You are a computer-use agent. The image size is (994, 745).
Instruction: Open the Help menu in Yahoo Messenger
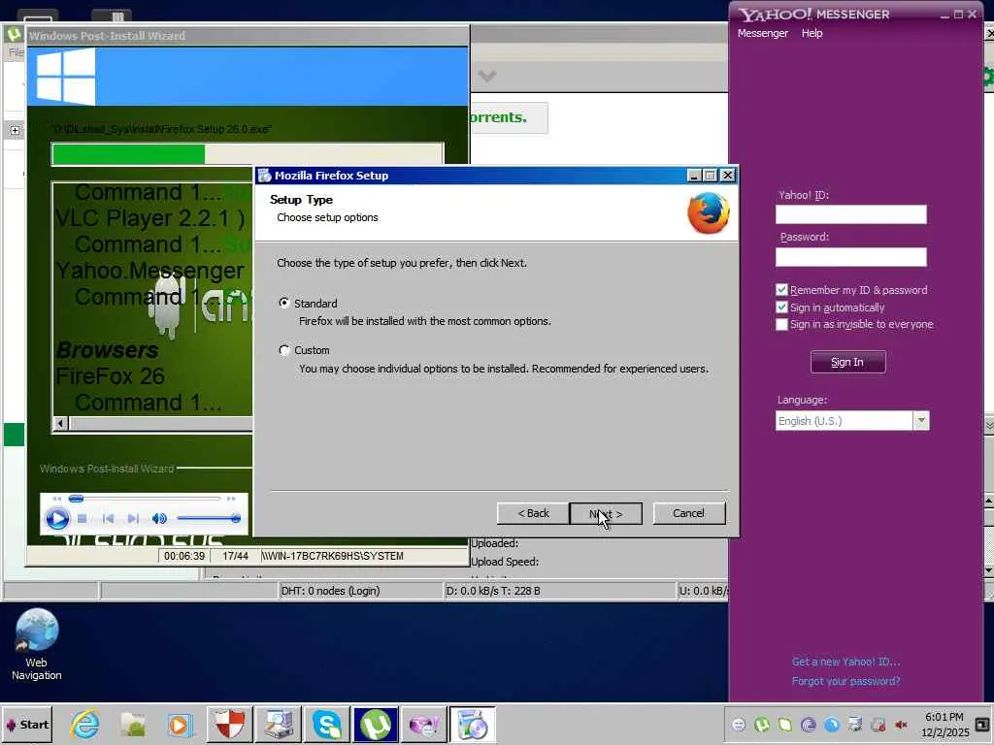(812, 33)
